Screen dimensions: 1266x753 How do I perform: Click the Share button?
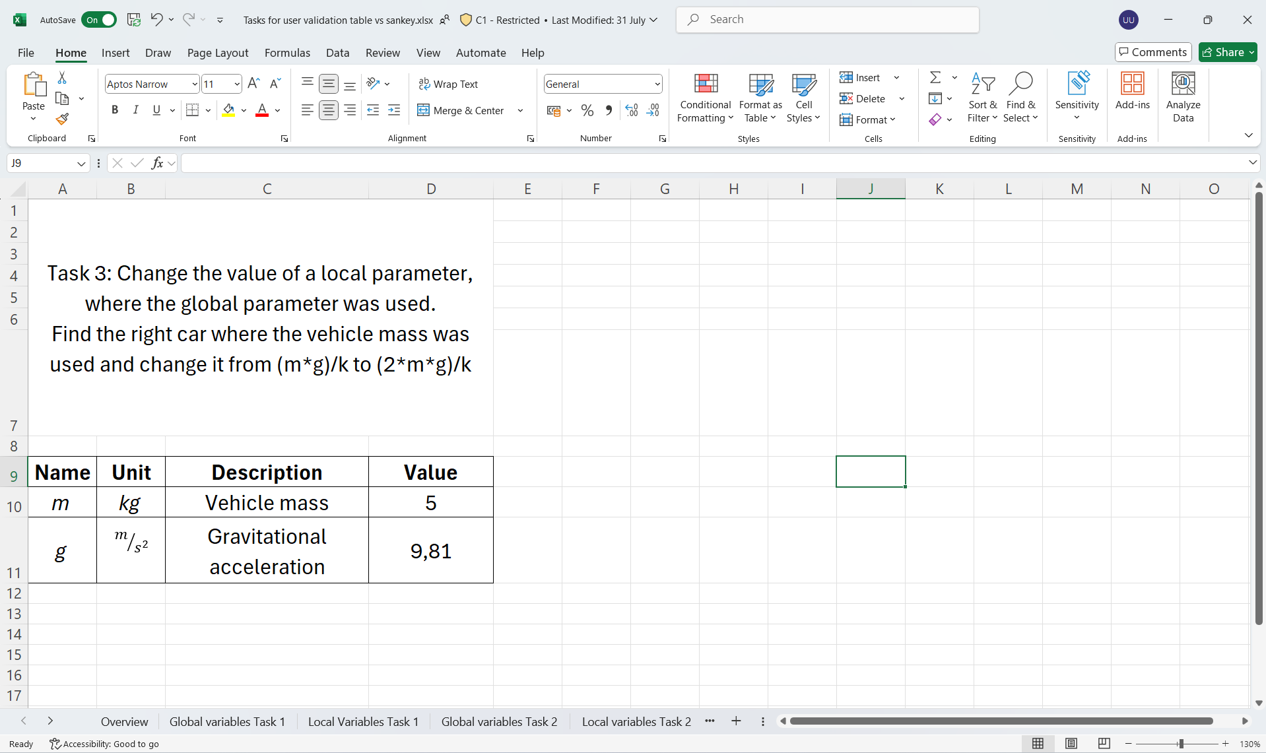point(1227,52)
